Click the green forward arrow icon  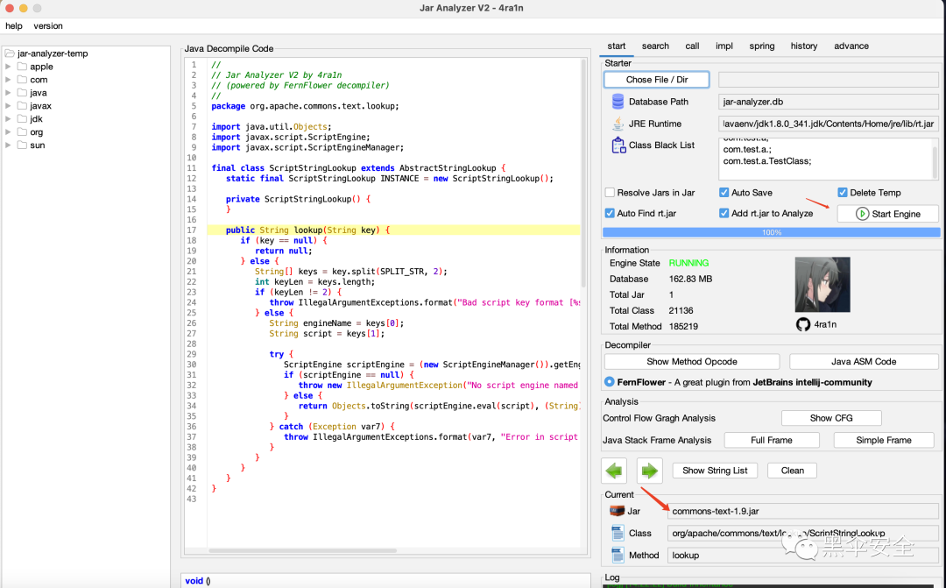coord(649,471)
